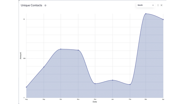Screen dimensions: 185x104
Task: Click the Mar peak data point
Action: click(146, 14)
